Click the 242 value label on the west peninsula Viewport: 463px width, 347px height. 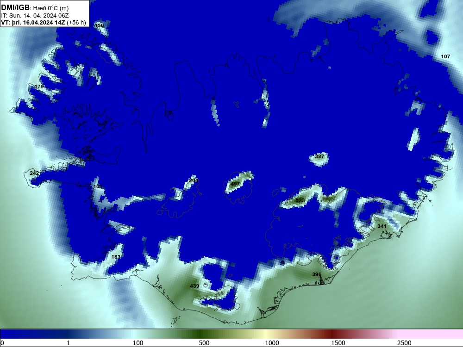pyautogui.click(x=34, y=173)
